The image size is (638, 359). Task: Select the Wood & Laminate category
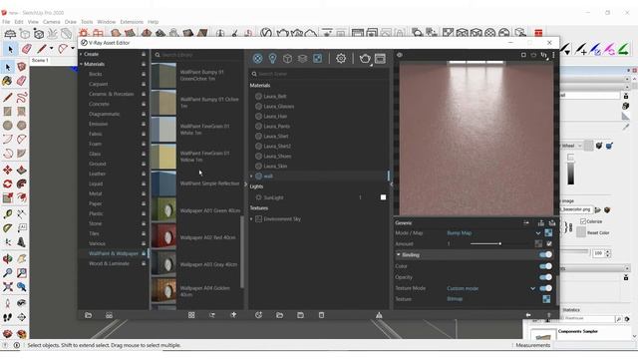click(109, 263)
